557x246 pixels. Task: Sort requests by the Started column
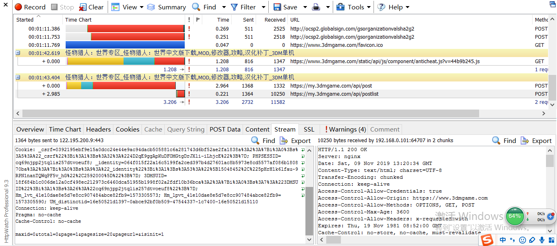25,20
